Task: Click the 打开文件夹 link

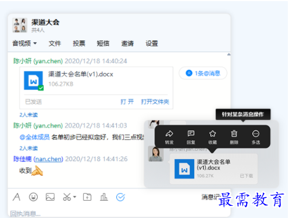Action: coord(155,101)
